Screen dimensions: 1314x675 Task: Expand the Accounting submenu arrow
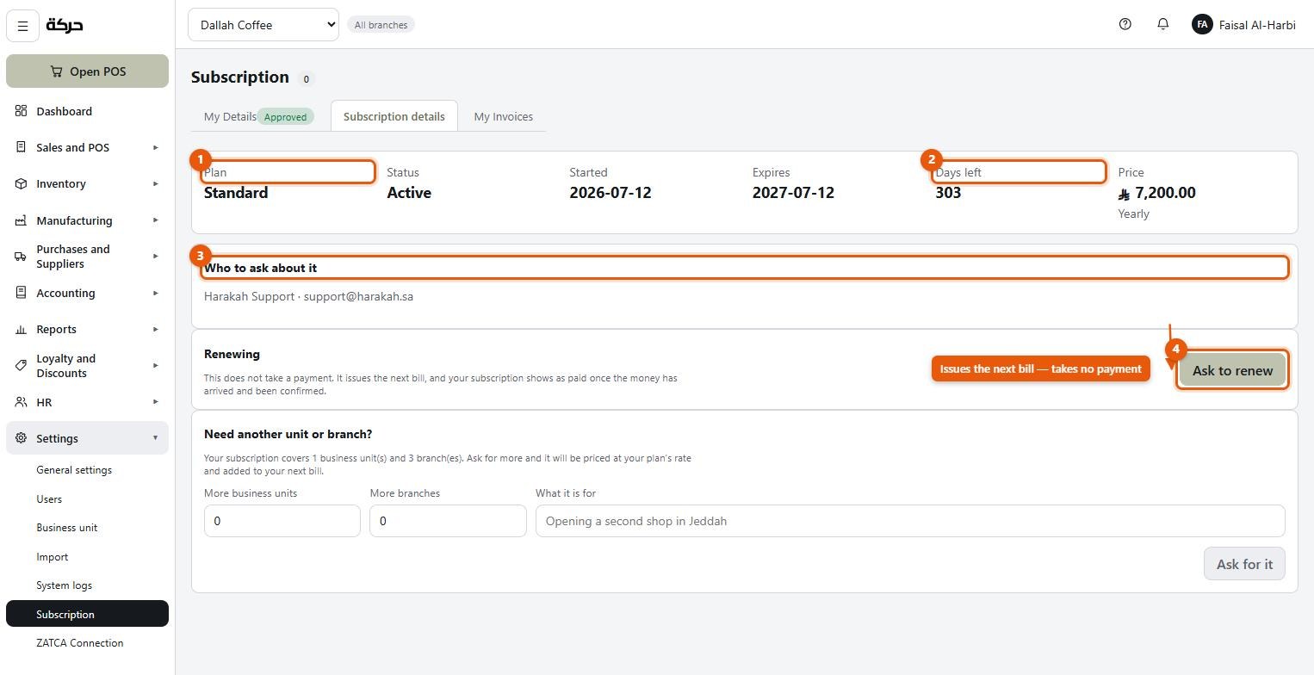tap(156, 293)
